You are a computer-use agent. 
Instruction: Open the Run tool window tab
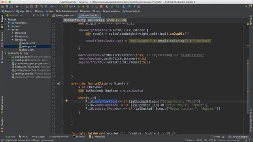click(x=11, y=136)
